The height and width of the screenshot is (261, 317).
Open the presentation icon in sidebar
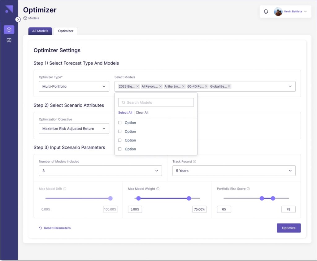(9, 40)
